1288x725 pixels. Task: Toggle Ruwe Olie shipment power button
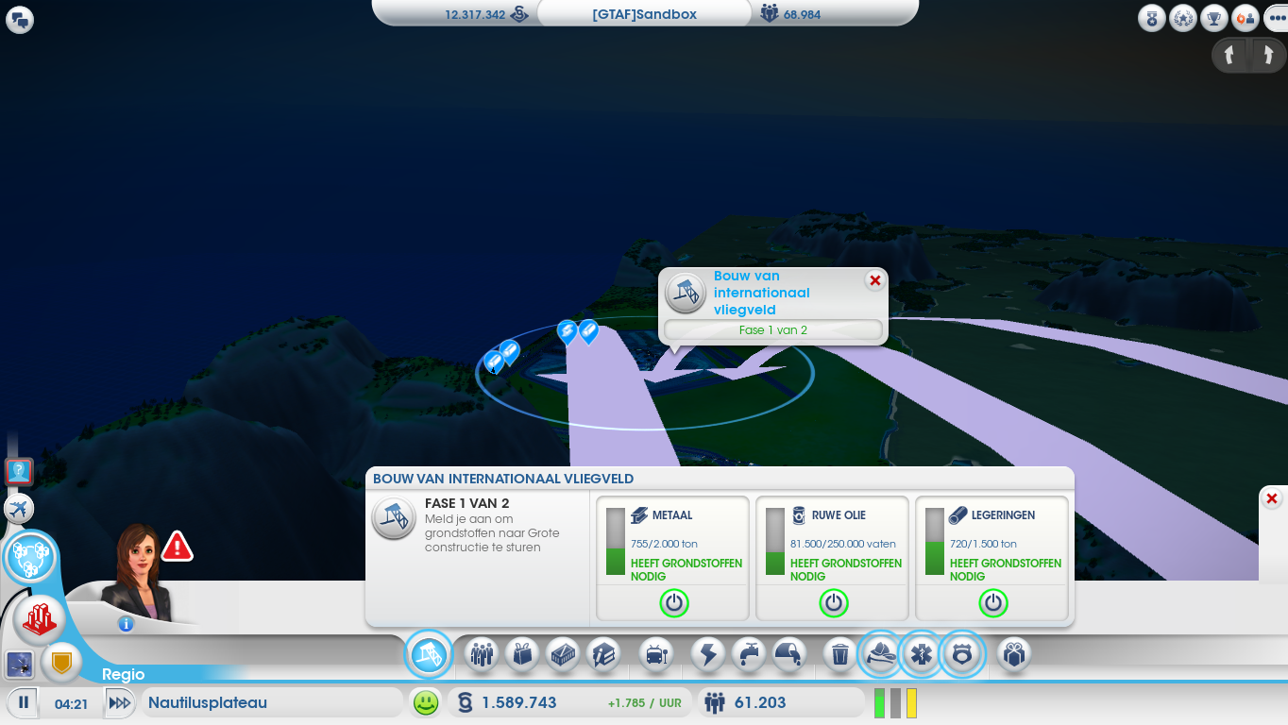833,602
